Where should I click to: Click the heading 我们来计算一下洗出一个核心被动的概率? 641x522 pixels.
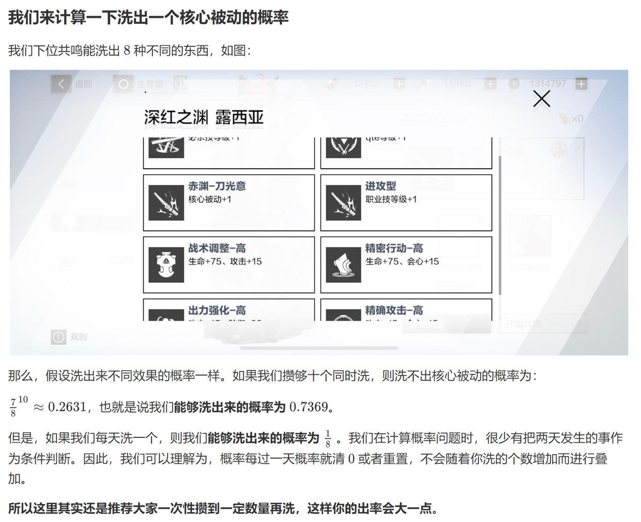tap(149, 18)
